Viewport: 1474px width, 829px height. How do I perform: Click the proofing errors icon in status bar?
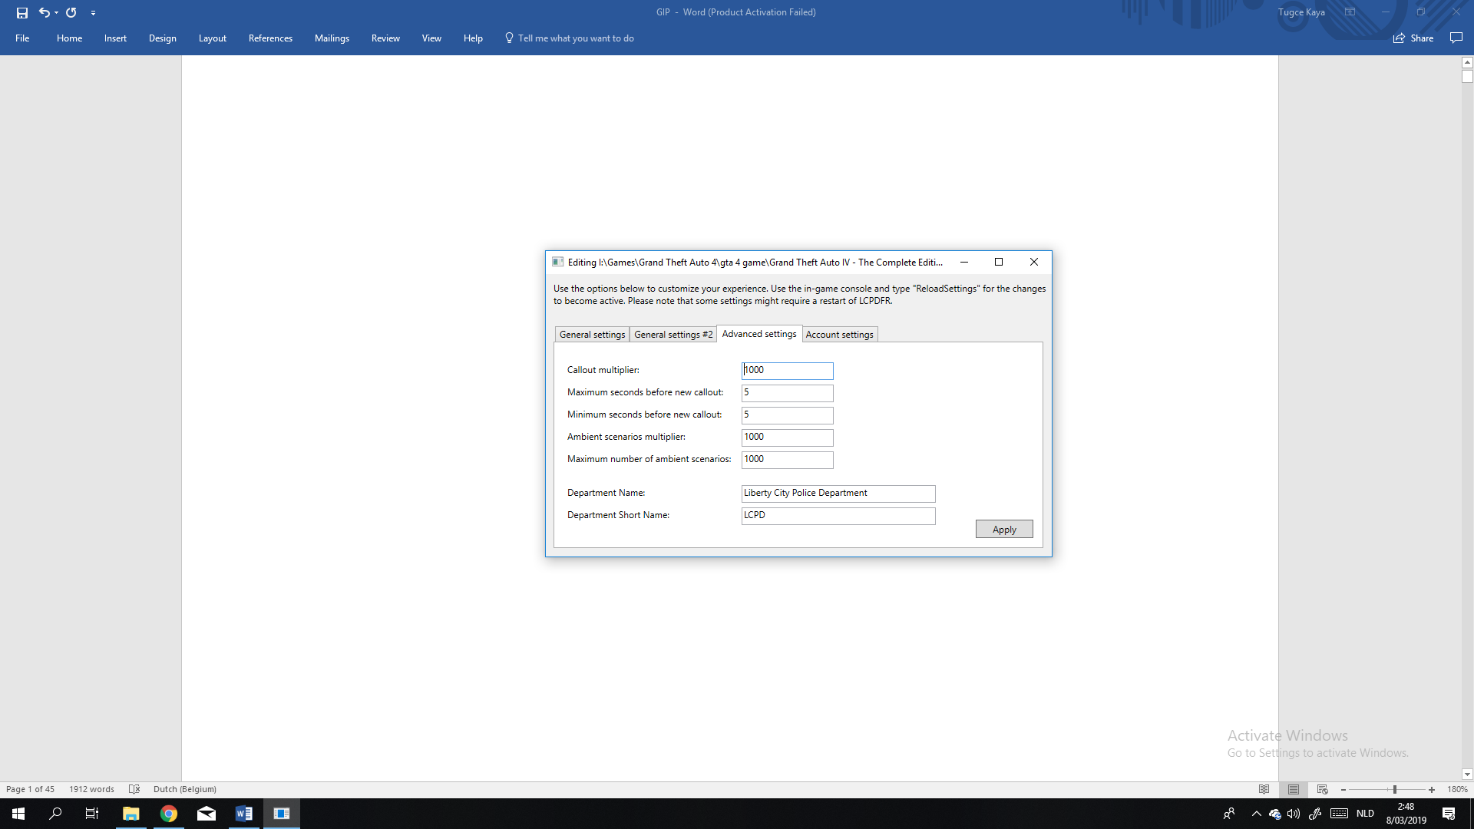point(134,789)
